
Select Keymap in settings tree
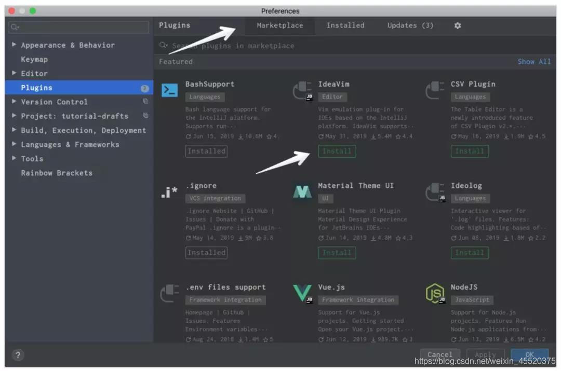point(34,59)
